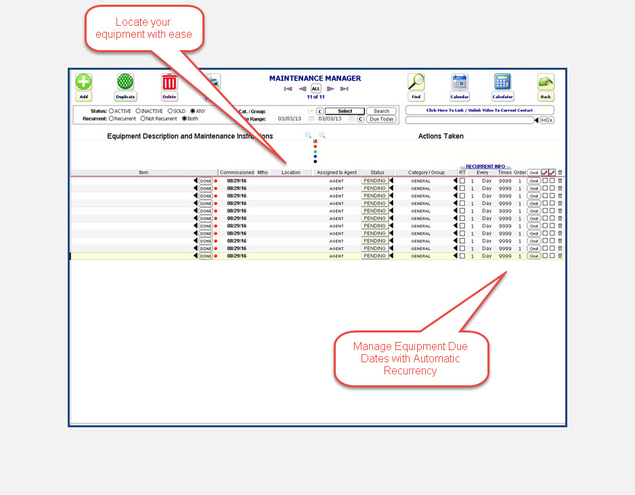Select the ACTIVE status radio button
Viewport: 635px width, 495px height.
[x=112, y=111]
